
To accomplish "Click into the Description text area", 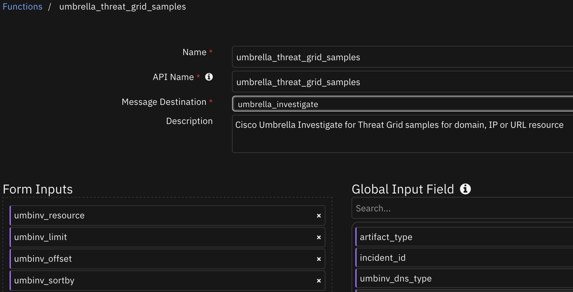I will point(403,134).
